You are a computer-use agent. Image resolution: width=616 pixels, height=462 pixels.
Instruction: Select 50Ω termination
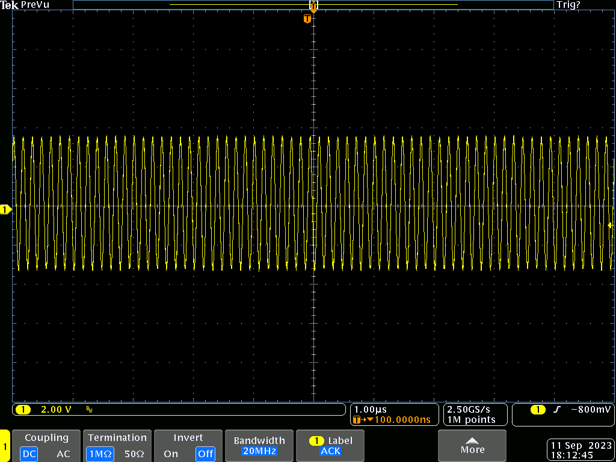click(x=134, y=454)
